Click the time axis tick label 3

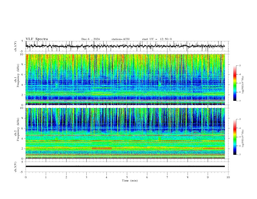pos(86,177)
